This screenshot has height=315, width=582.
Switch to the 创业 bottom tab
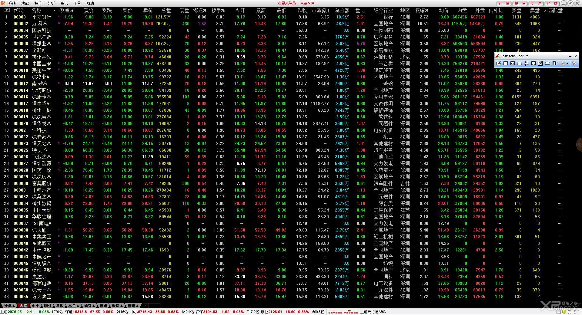48,306
